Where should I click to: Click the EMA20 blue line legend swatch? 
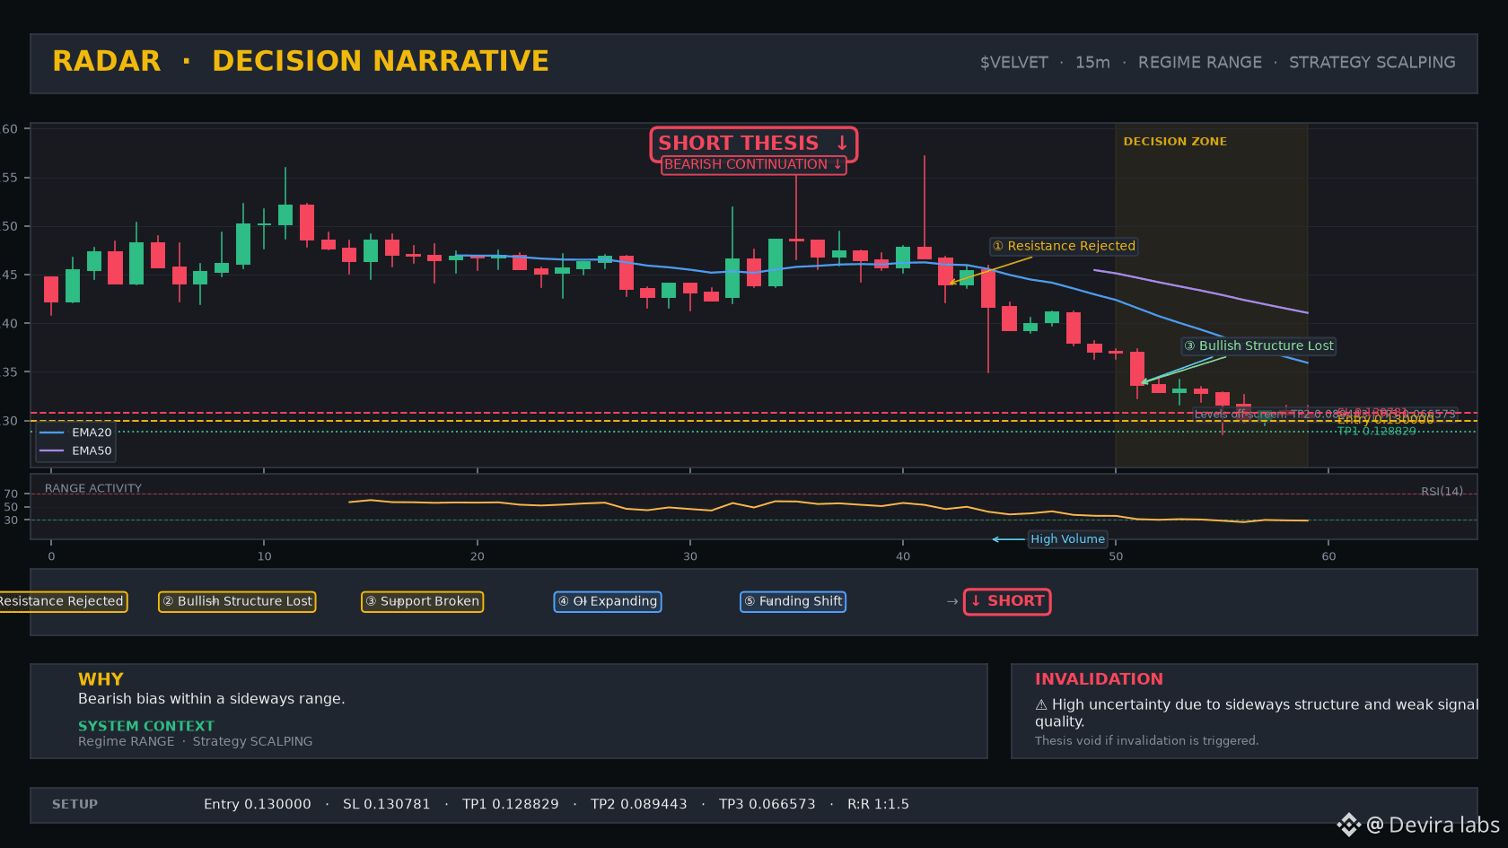52,433
